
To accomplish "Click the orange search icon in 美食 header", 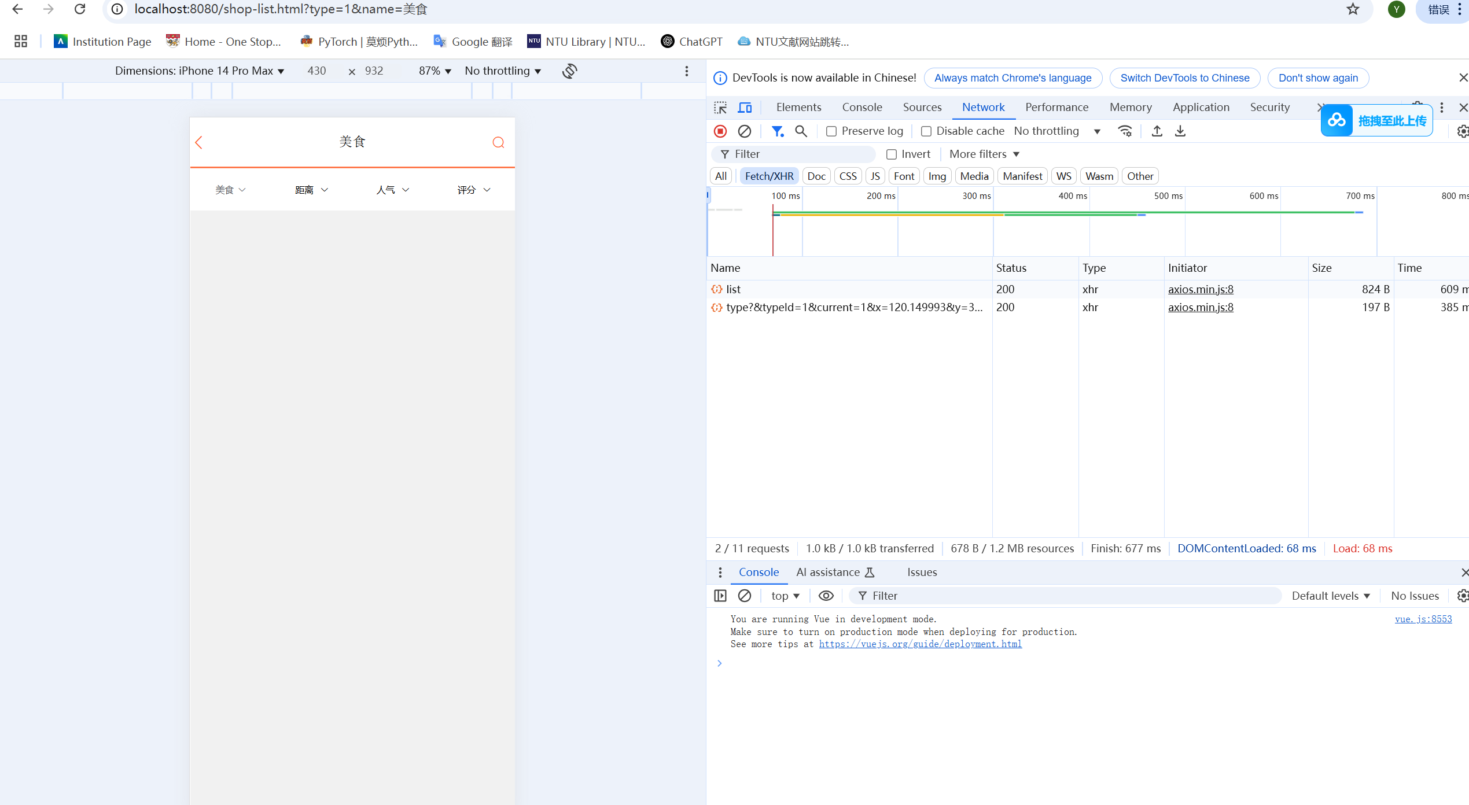I will (498, 142).
